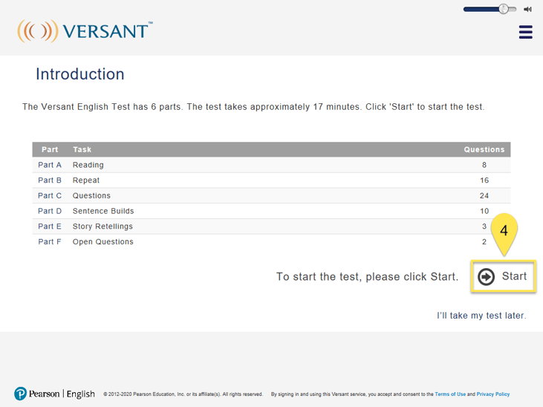Open the Privacy Policy link
The height and width of the screenshot is (407, 543).
tap(493, 394)
